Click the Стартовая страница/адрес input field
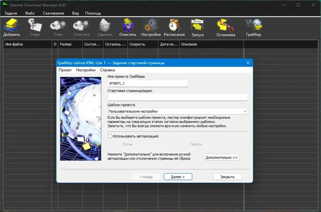 tap(177, 97)
